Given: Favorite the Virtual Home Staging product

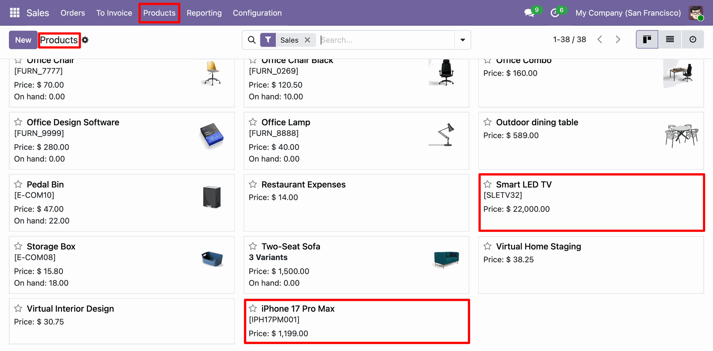Looking at the screenshot, I should [488, 246].
